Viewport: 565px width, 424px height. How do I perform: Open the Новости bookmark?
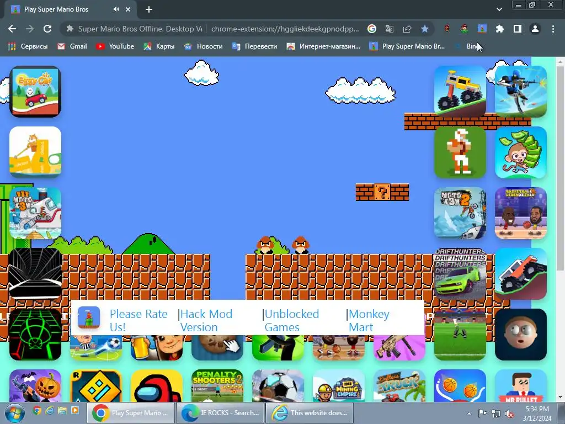point(204,46)
